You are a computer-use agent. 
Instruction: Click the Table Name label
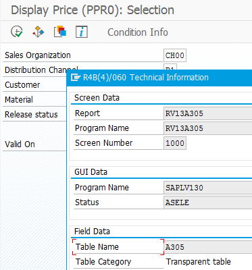pyautogui.click(x=97, y=247)
